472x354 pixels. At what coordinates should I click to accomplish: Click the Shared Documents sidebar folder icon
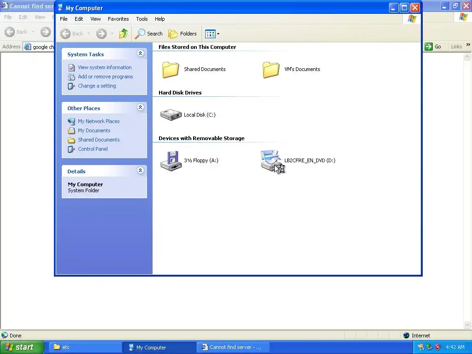71,140
